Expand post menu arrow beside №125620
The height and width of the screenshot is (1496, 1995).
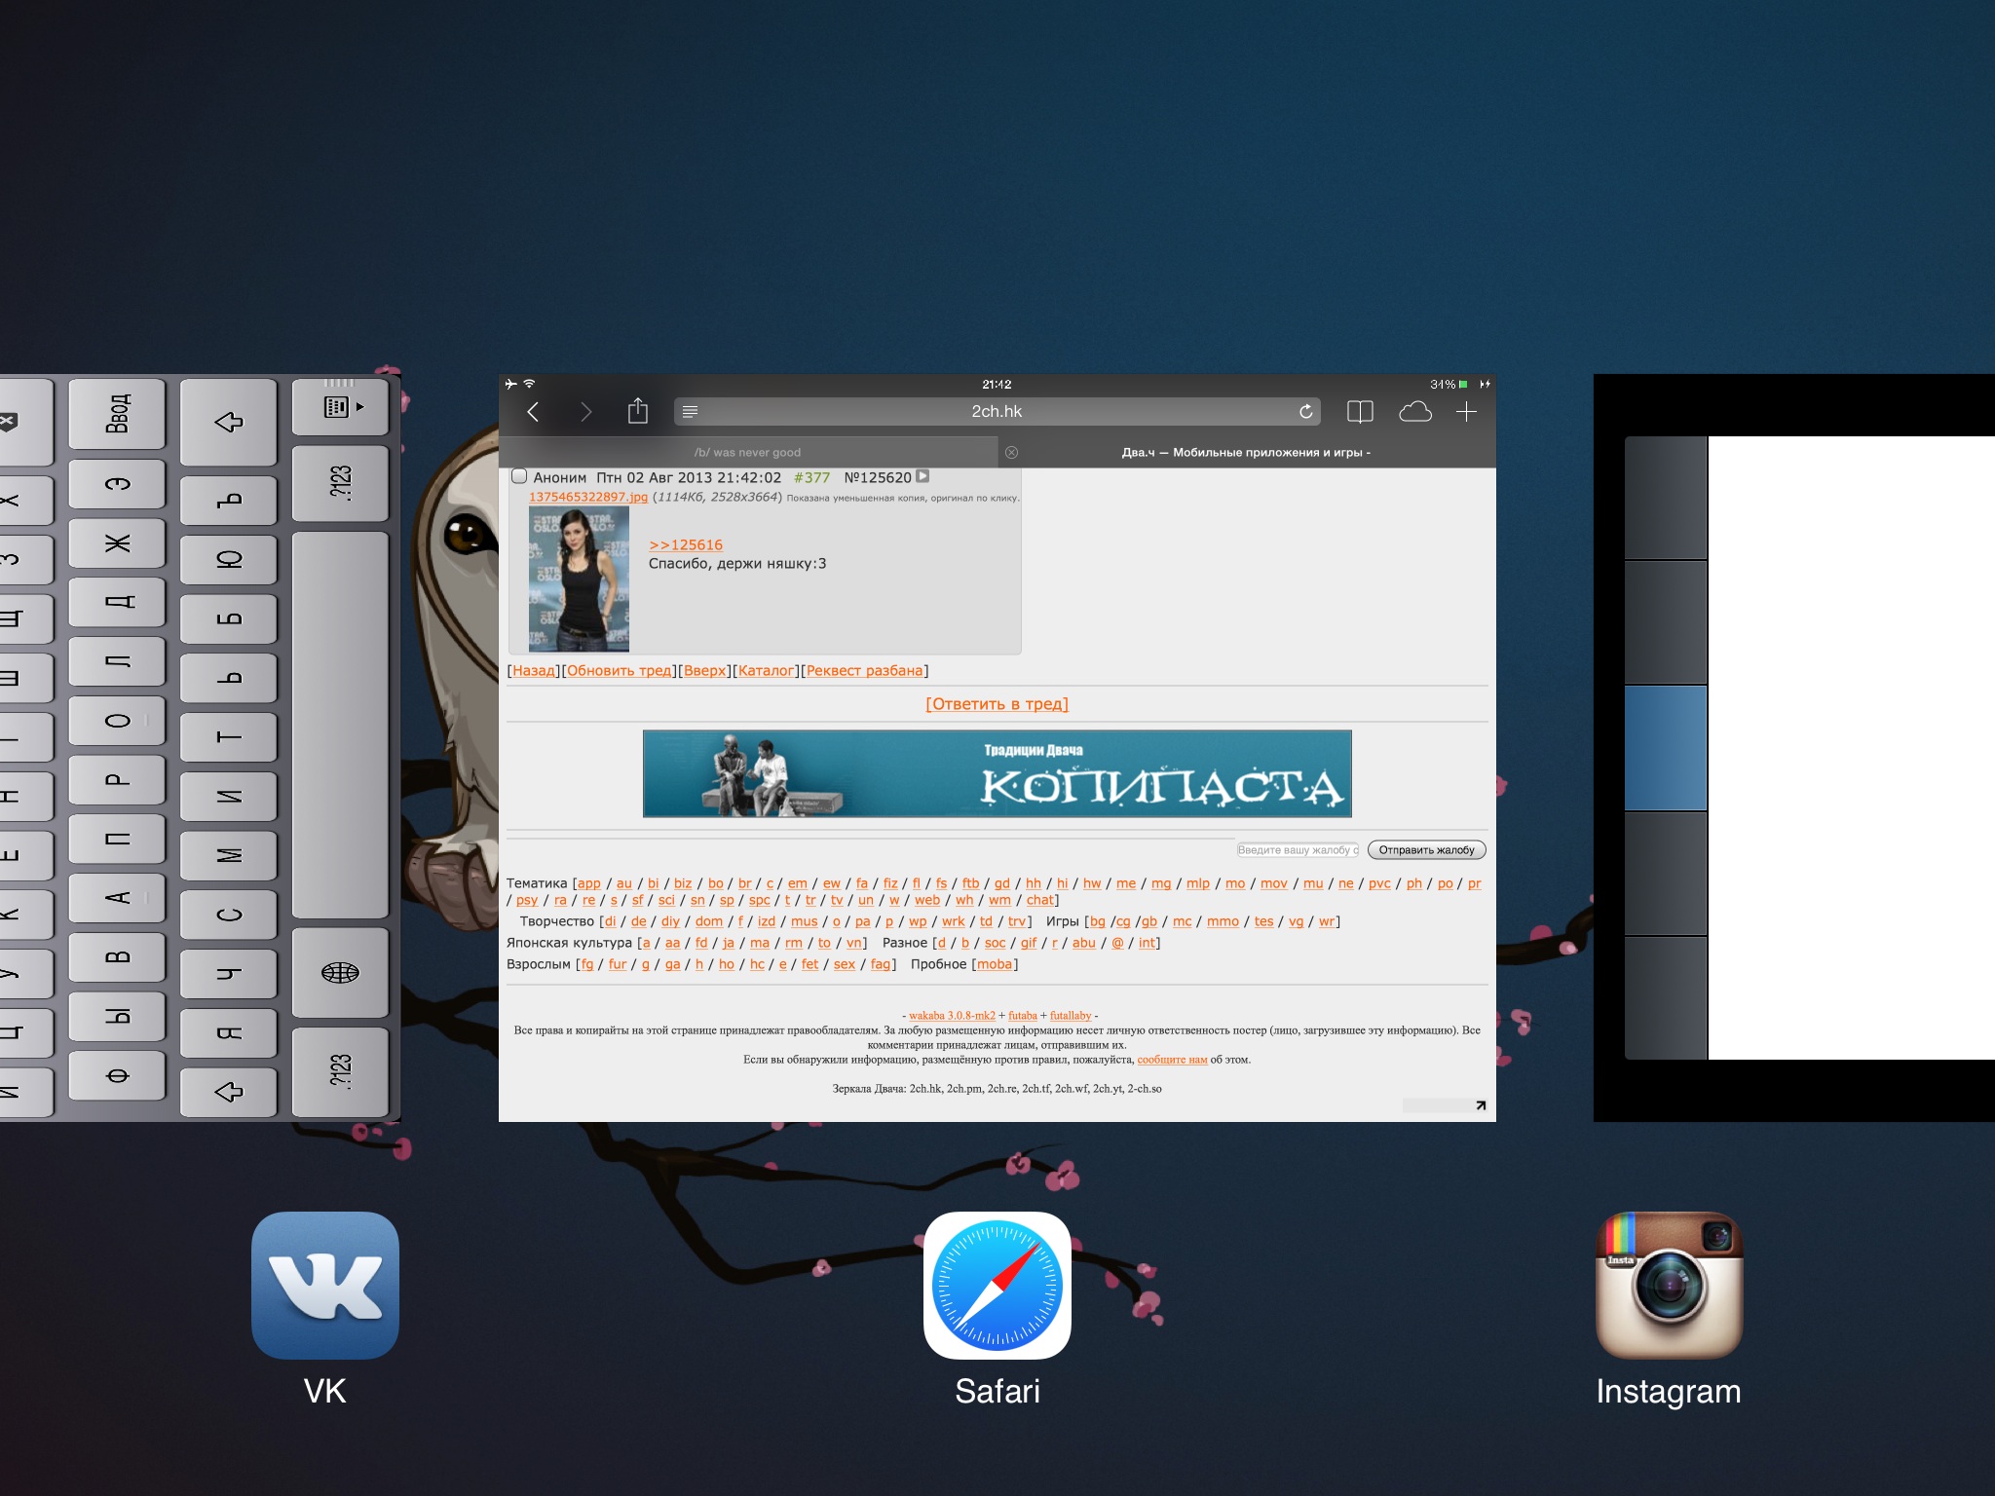pyautogui.click(x=922, y=476)
